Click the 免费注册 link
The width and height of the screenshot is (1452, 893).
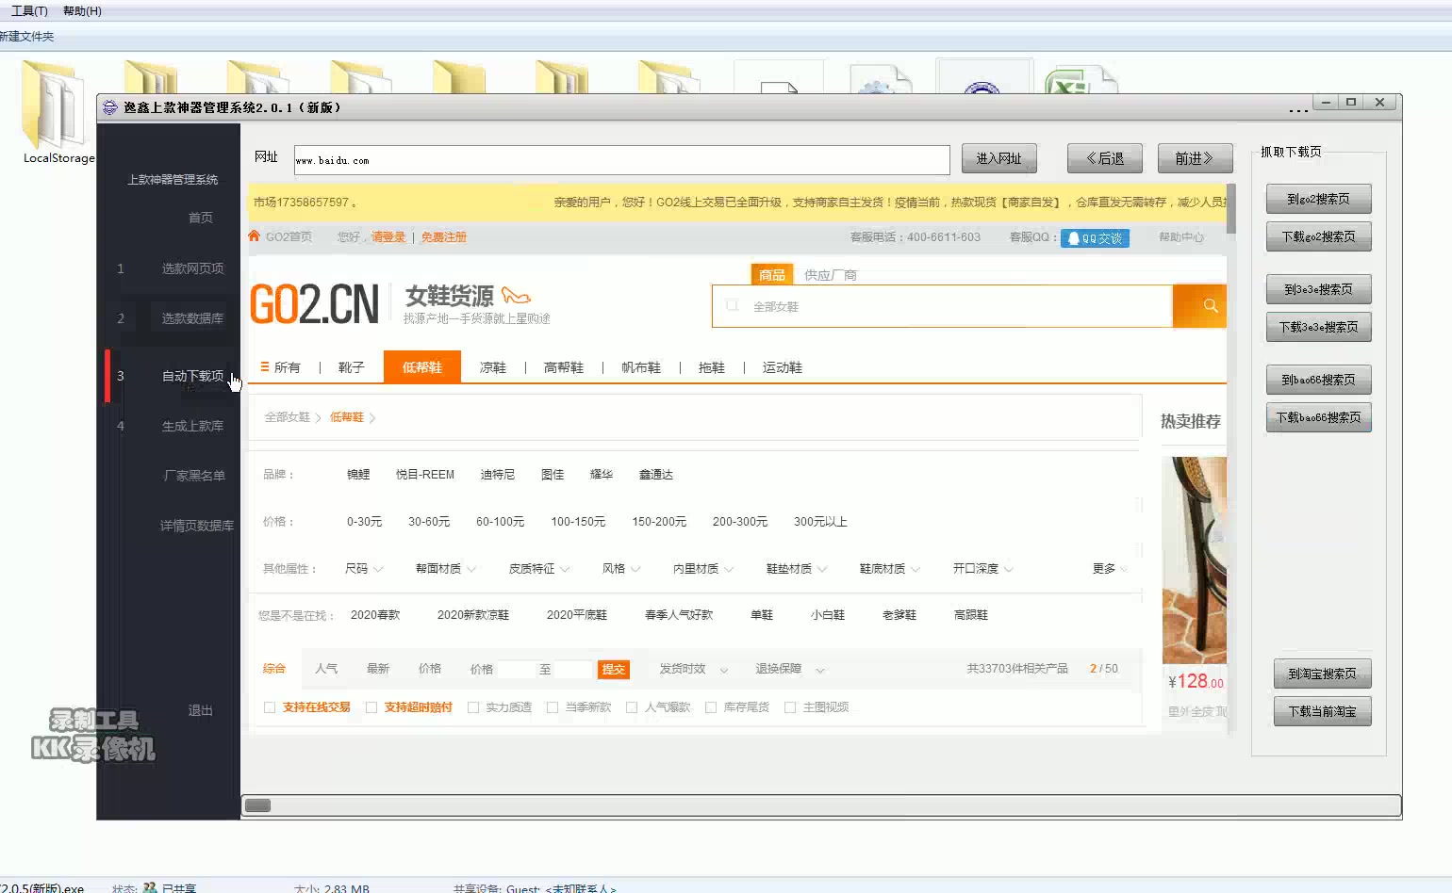[443, 237]
